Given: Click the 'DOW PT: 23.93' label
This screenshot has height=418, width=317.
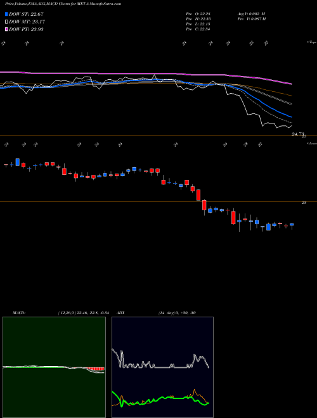Looking at the screenshot, I should point(26,29).
